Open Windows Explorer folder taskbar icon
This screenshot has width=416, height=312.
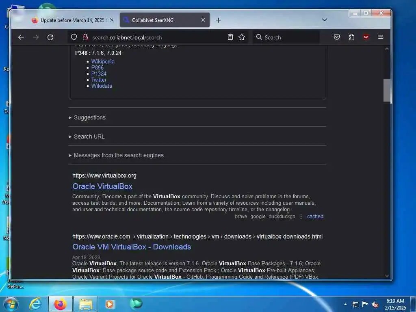point(86,304)
